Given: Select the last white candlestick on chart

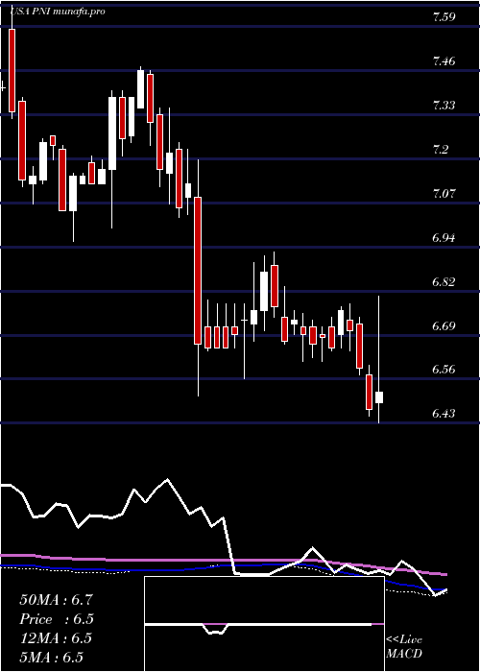Looking at the screenshot, I should [379, 397].
